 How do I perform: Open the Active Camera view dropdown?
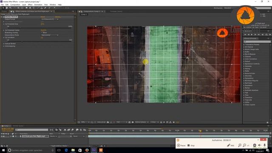click(x=142, y=122)
